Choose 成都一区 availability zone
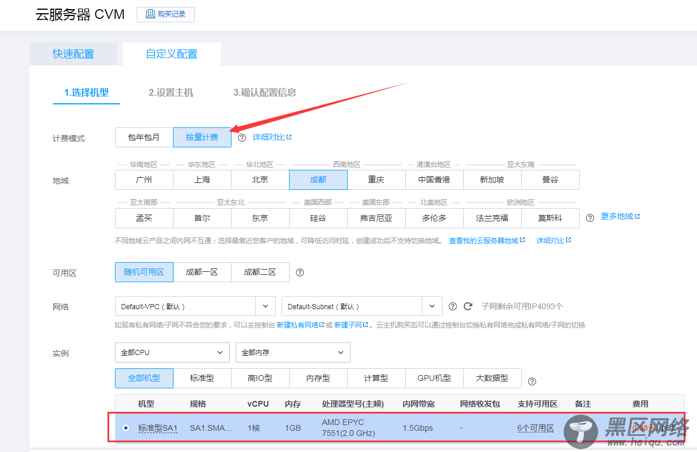This screenshot has height=452, width=697. (202, 272)
